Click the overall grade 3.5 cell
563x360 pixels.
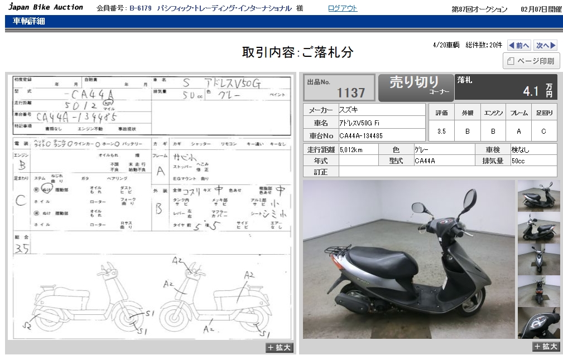click(x=441, y=131)
